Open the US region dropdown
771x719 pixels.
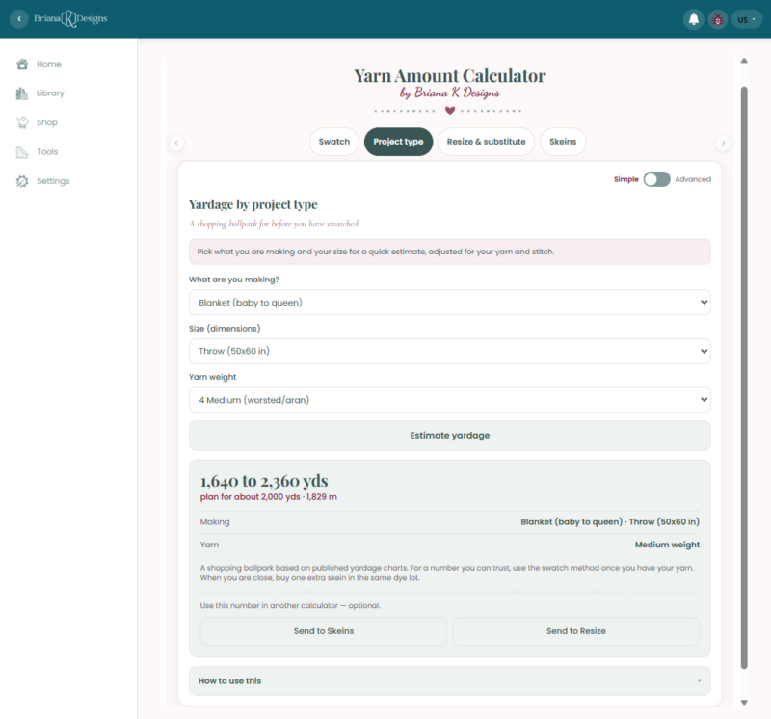click(746, 19)
